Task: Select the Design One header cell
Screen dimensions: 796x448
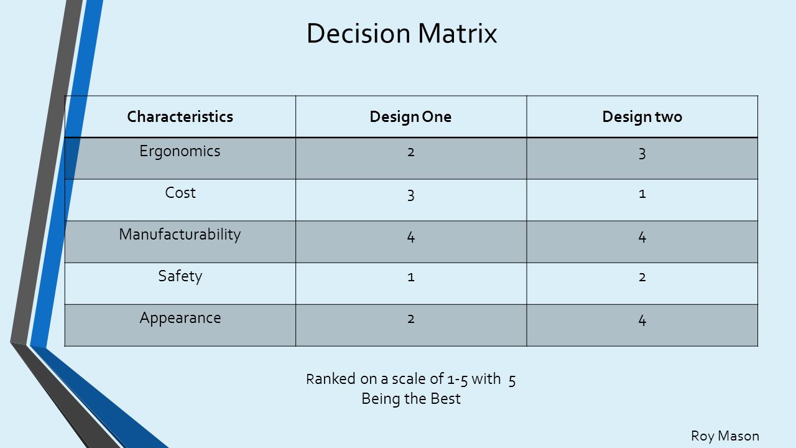Action: pos(411,116)
